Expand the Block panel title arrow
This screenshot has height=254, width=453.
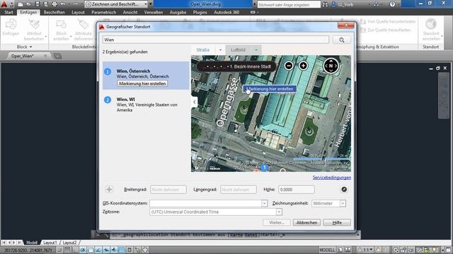[x=30, y=47]
